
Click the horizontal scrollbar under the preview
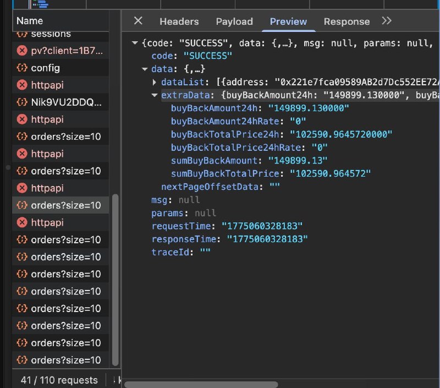[201, 384]
